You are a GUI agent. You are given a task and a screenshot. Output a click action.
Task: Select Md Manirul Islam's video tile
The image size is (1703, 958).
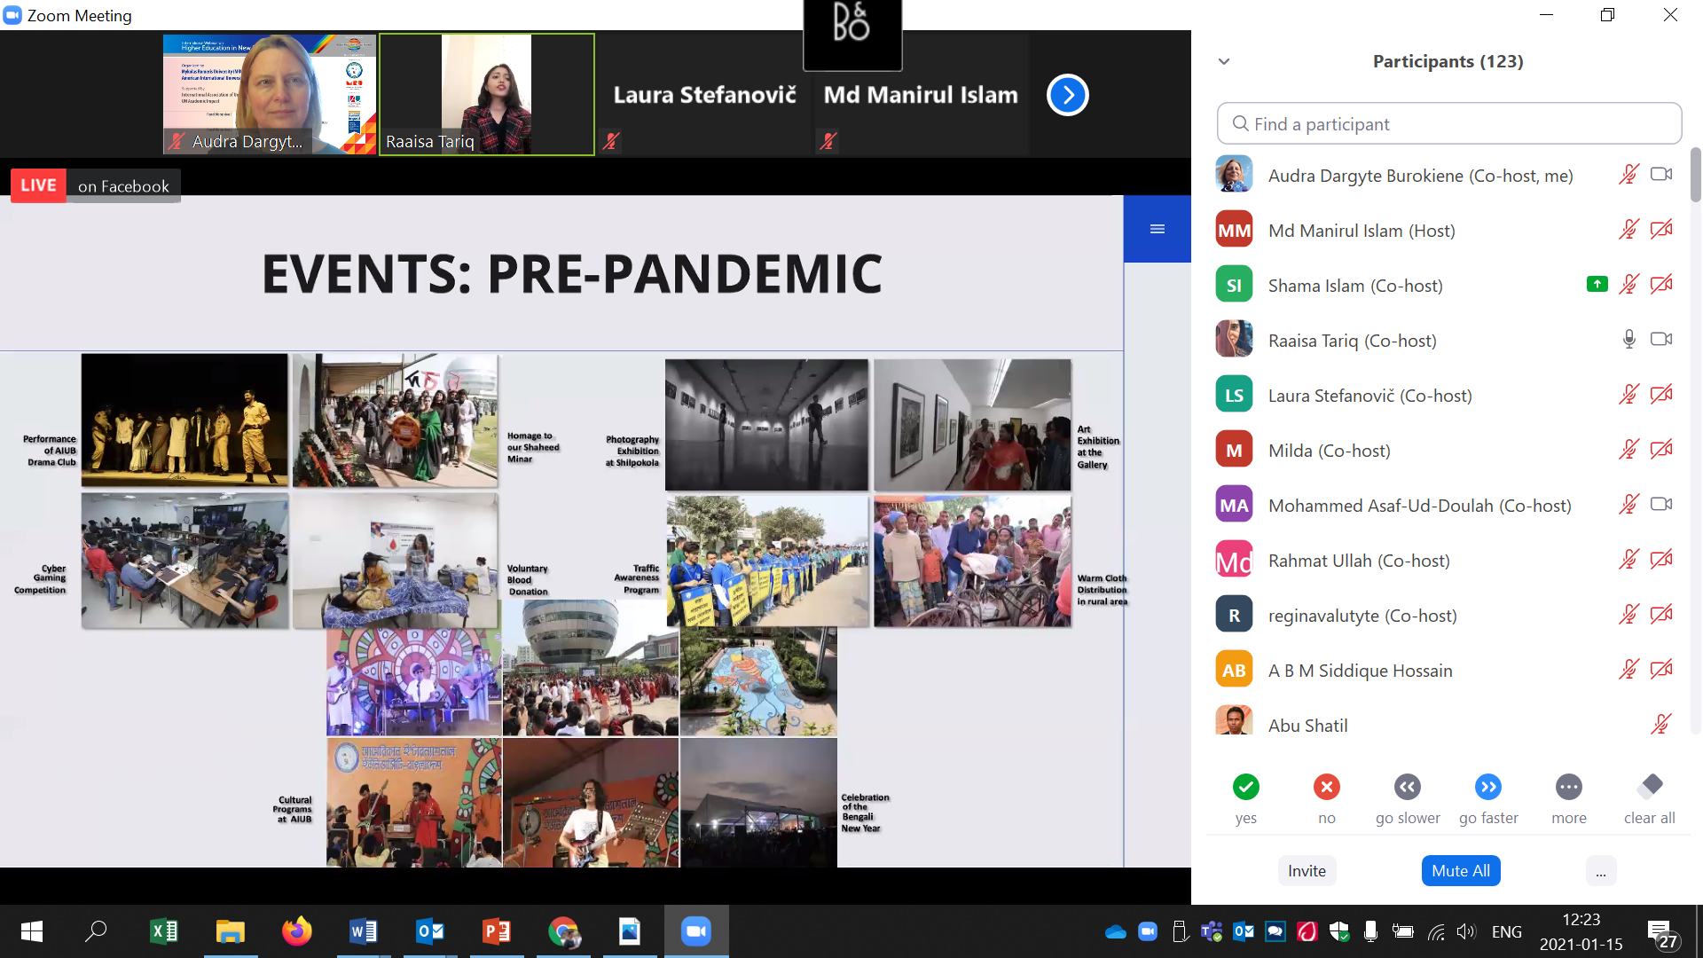point(920,95)
